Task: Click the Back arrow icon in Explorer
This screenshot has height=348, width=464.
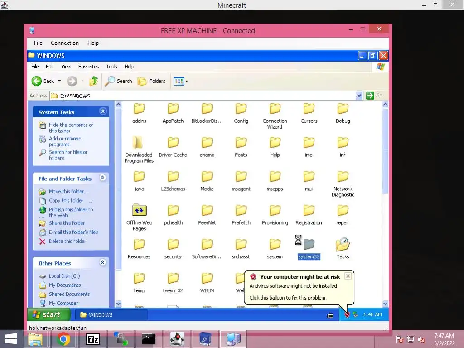Action: pyautogui.click(x=37, y=81)
